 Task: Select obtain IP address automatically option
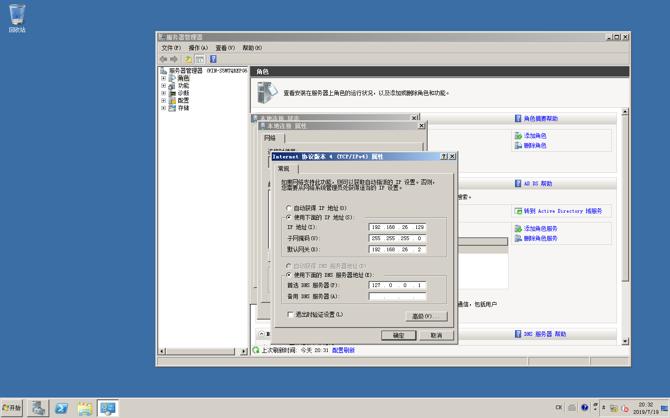[x=289, y=208]
